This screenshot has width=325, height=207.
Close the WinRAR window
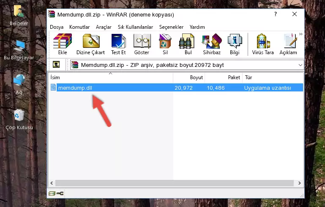click(x=294, y=14)
